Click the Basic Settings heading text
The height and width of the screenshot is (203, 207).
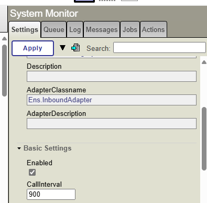48,148
